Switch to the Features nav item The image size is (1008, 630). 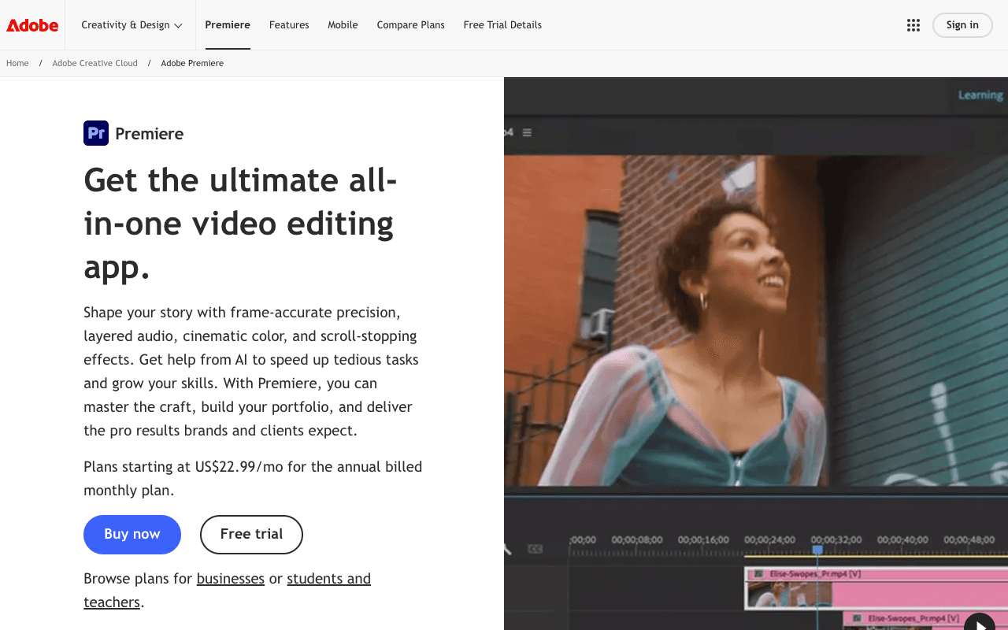coord(289,24)
